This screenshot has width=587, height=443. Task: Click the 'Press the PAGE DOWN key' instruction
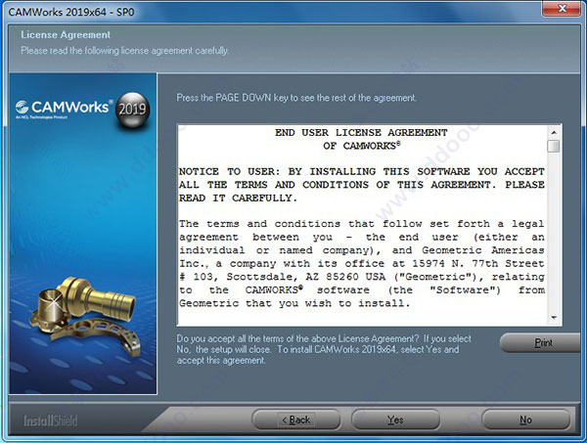[296, 98]
